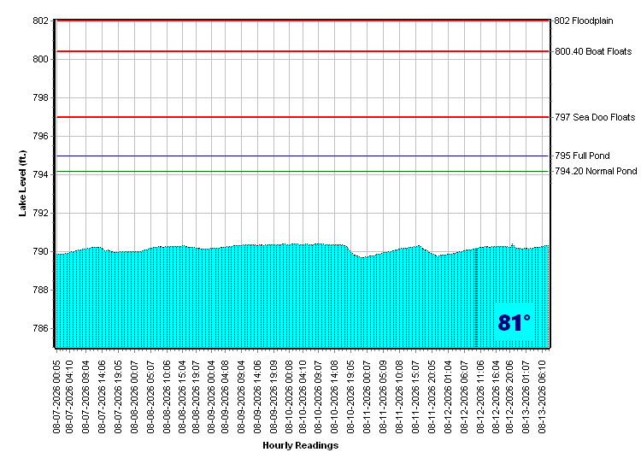641x470 pixels.
Task: Click the Lake Level (ft.) axis title
Action: pyautogui.click(x=22, y=184)
